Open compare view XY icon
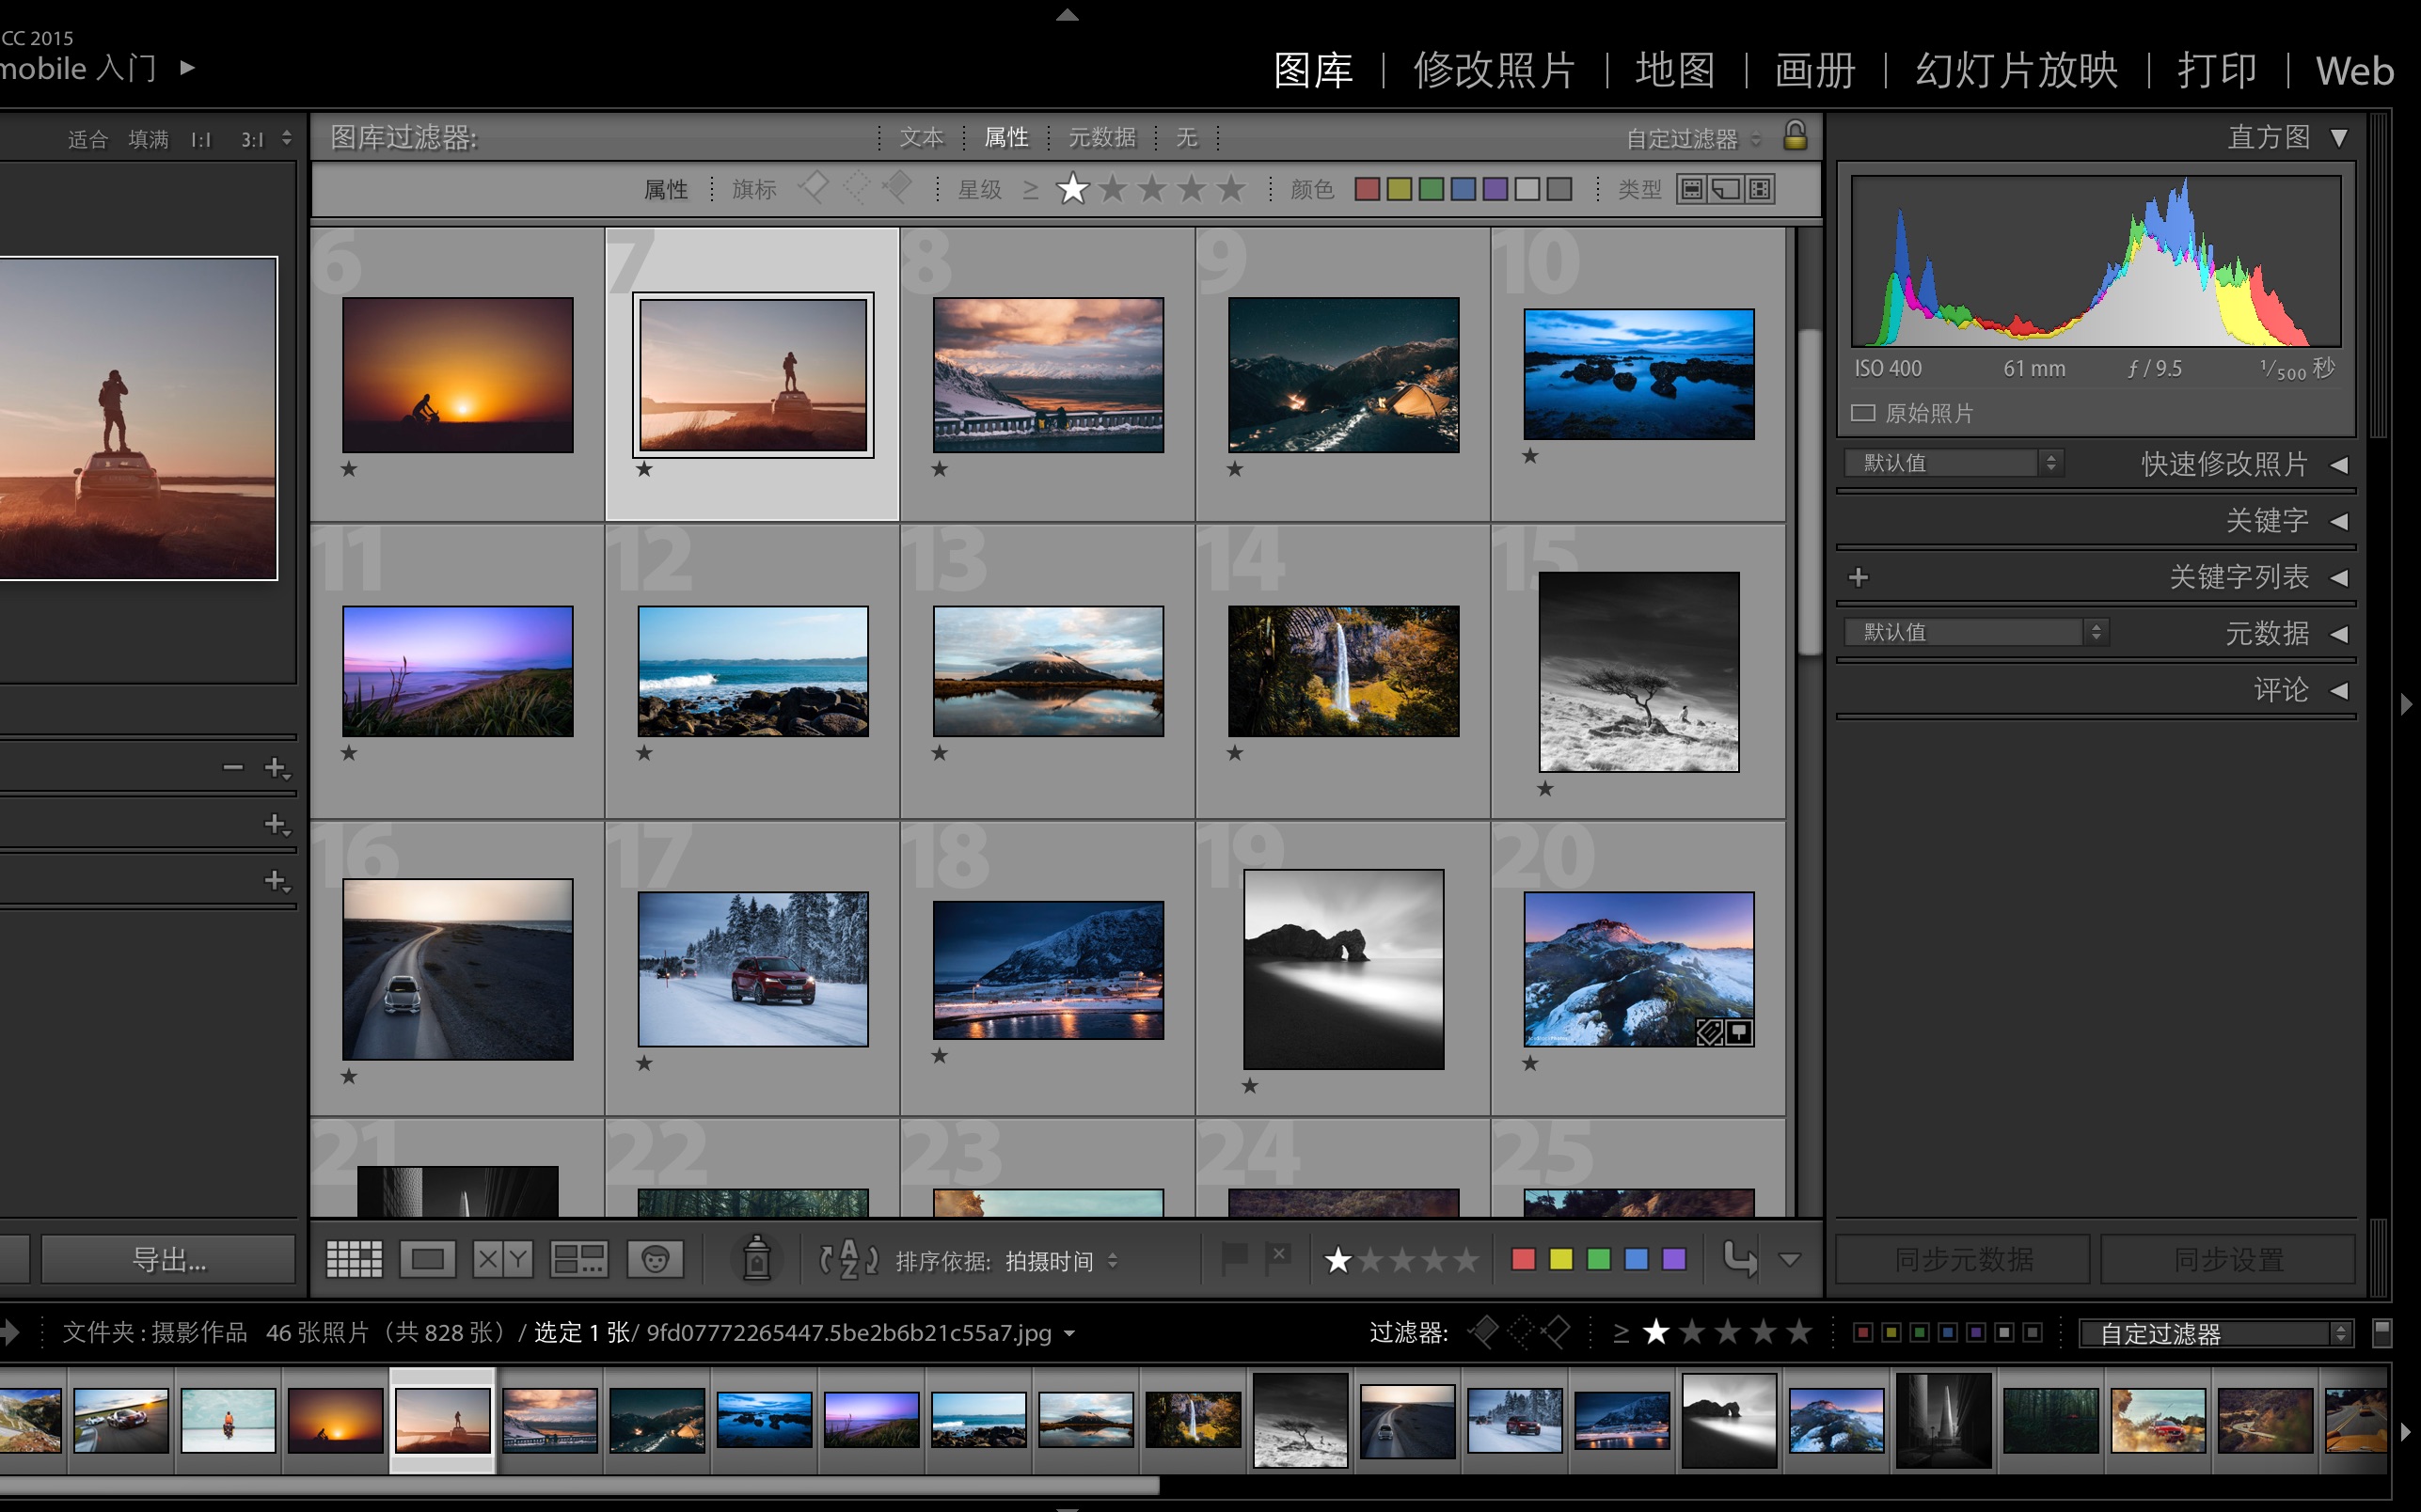The width and height of the screenshot is (2421, 1512). coord(502,1259)
